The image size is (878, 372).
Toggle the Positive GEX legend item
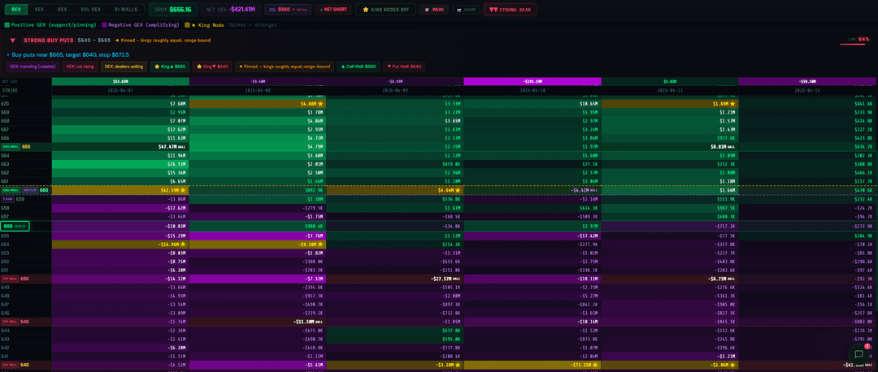click(x=50, y=25)
